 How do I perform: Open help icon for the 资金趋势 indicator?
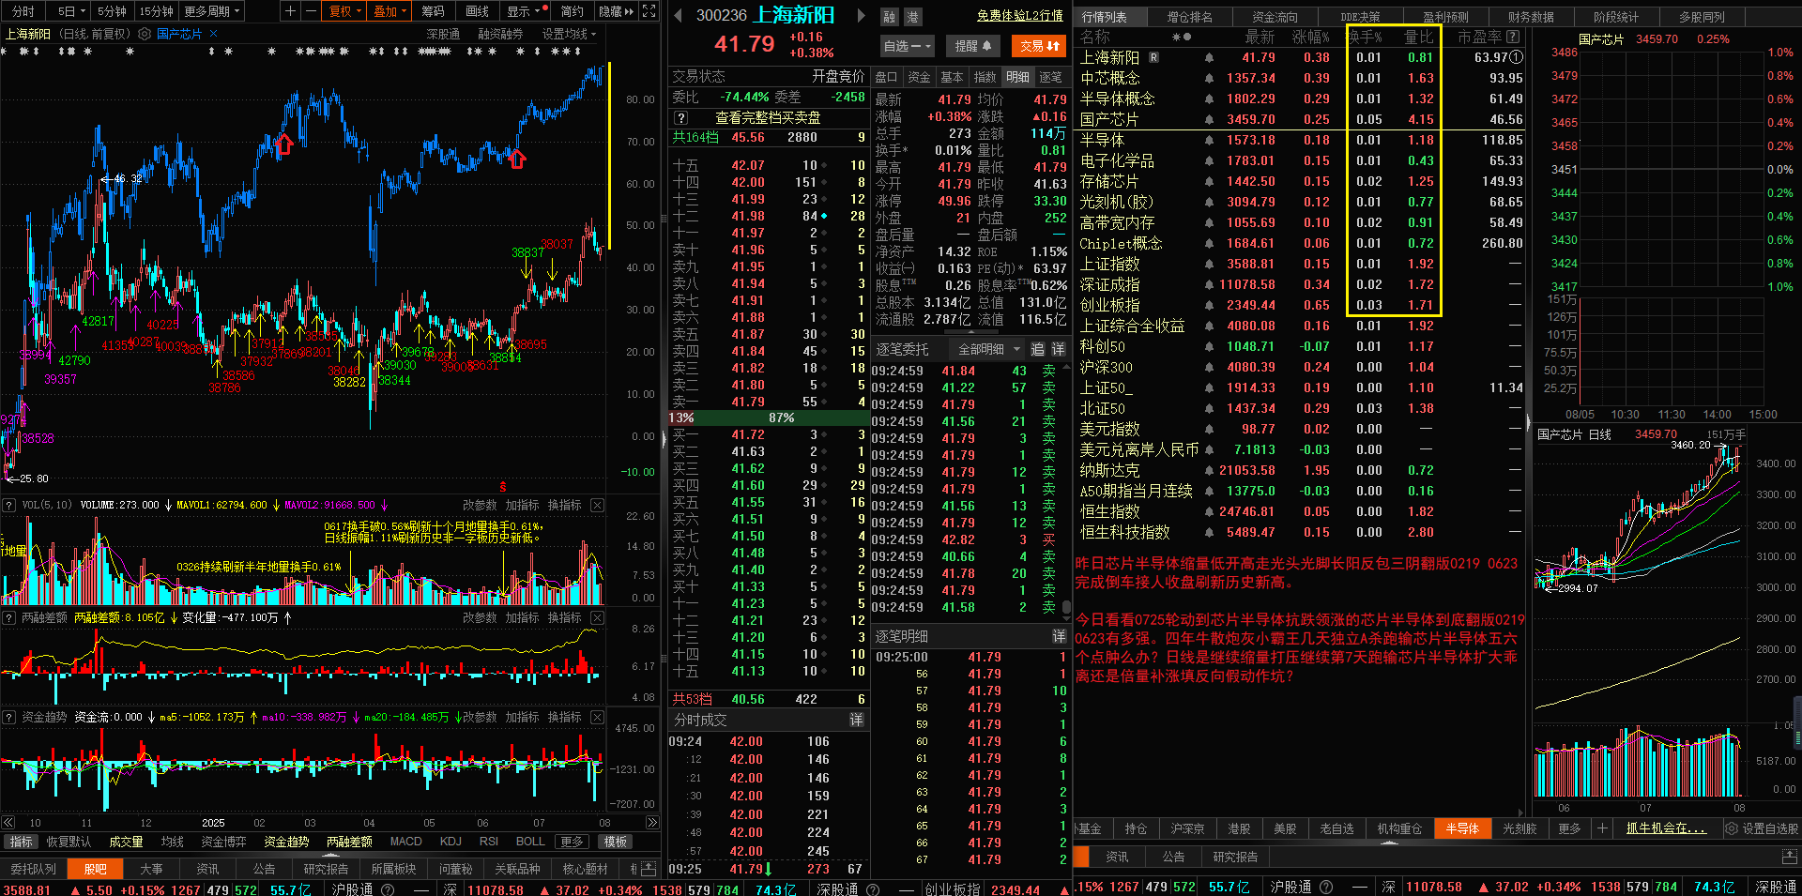click(x=9, y=717)
